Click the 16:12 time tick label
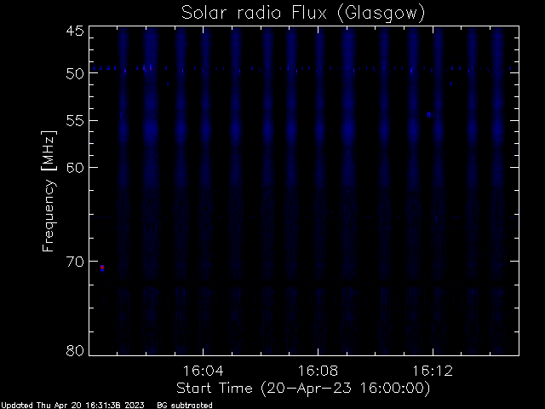 433,371
